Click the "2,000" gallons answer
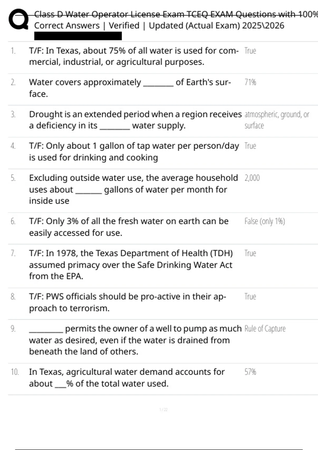Image resolution: width=318 pixels, height=450 pixels. (x=252, y=178)
